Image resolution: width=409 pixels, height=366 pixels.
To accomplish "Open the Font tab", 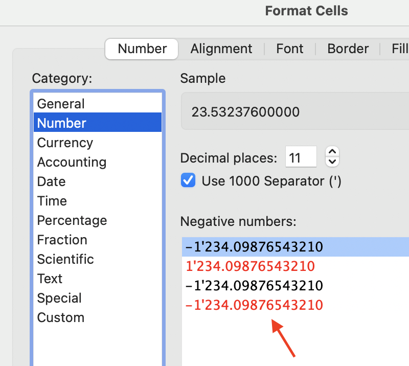I will pyautogui.click(x=289, y=49).
